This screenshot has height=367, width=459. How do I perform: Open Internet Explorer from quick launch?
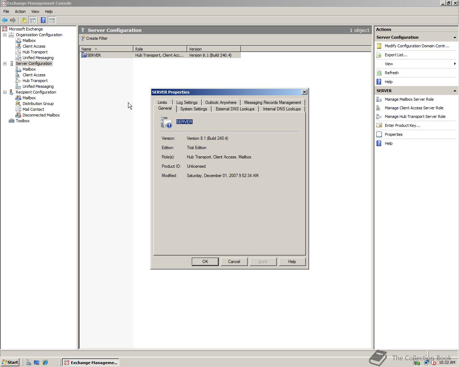tap(45, 362)
